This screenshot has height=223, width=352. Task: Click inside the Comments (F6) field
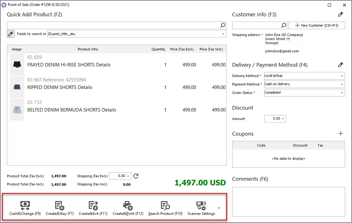point(288,202)
